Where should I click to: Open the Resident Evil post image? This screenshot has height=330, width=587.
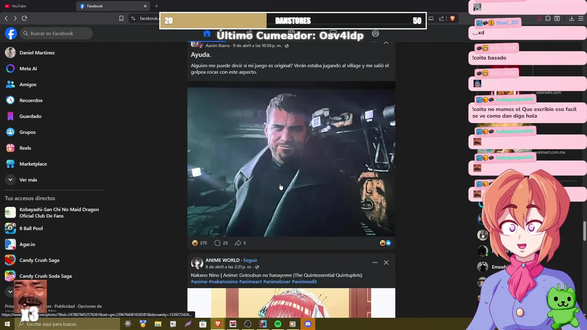[291, 159]
